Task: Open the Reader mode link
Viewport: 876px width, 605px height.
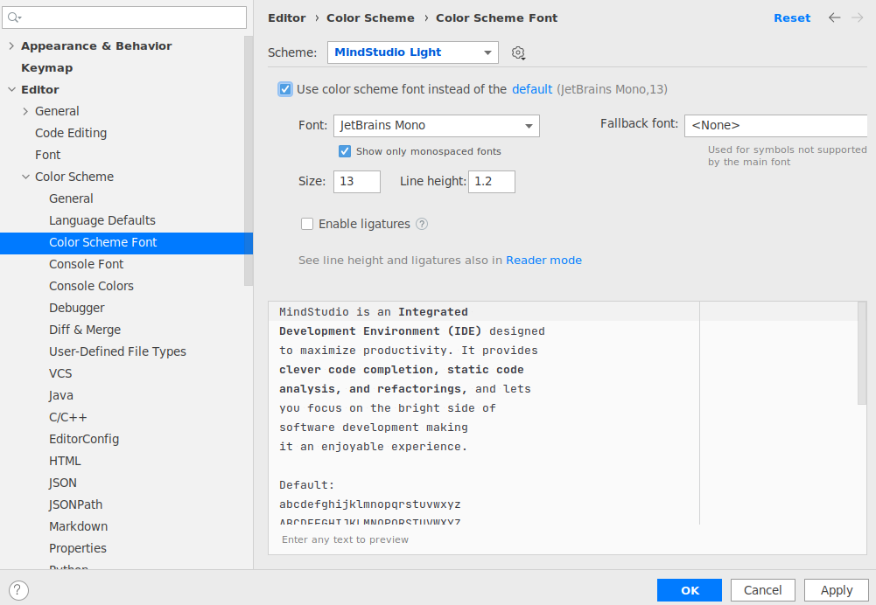Action: point(543,260)
